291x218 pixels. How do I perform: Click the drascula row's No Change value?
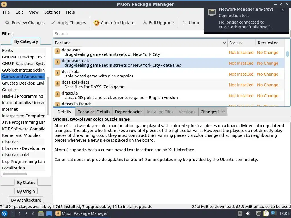[268, 96]
